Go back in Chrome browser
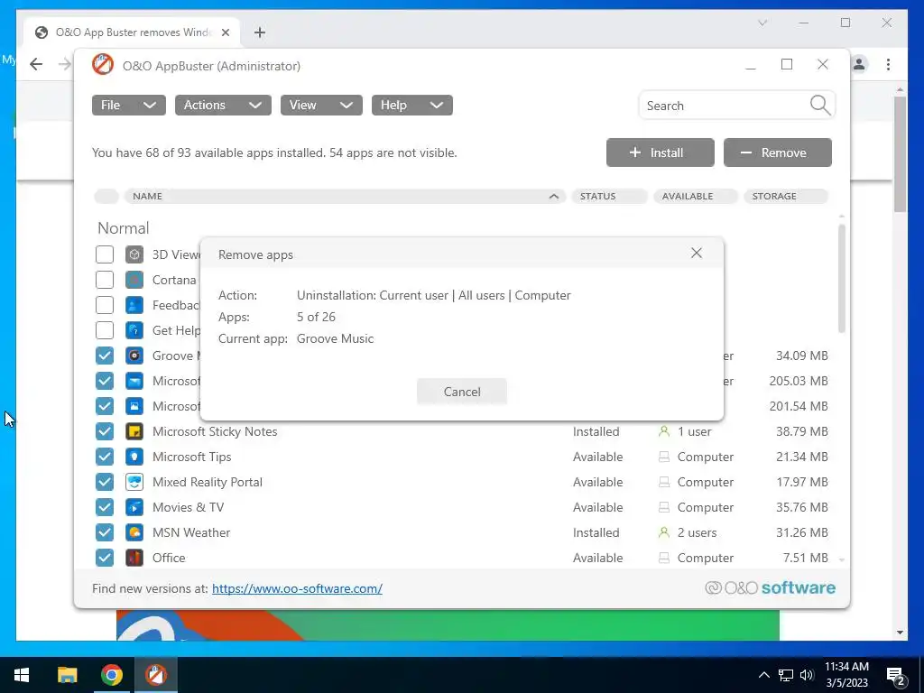The height and width of the screenshot is (693, 924). 36,64
